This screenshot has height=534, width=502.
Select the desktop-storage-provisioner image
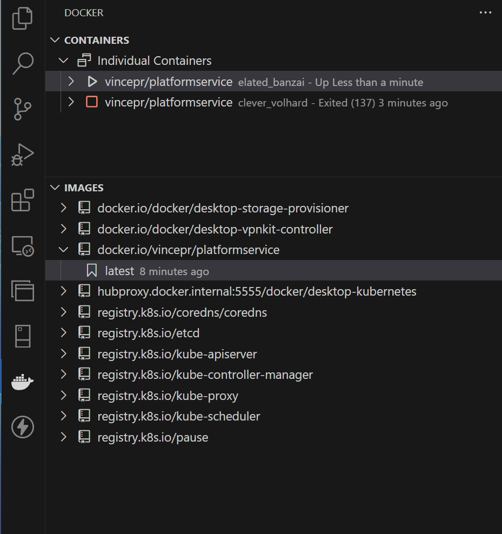pyautogui.click(x=223, y=208)
